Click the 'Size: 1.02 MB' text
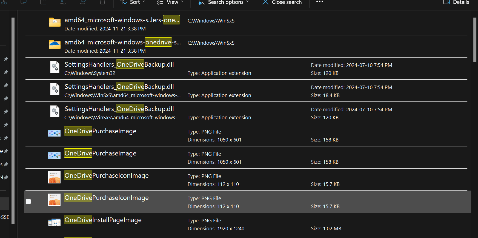 coord(326,229)
